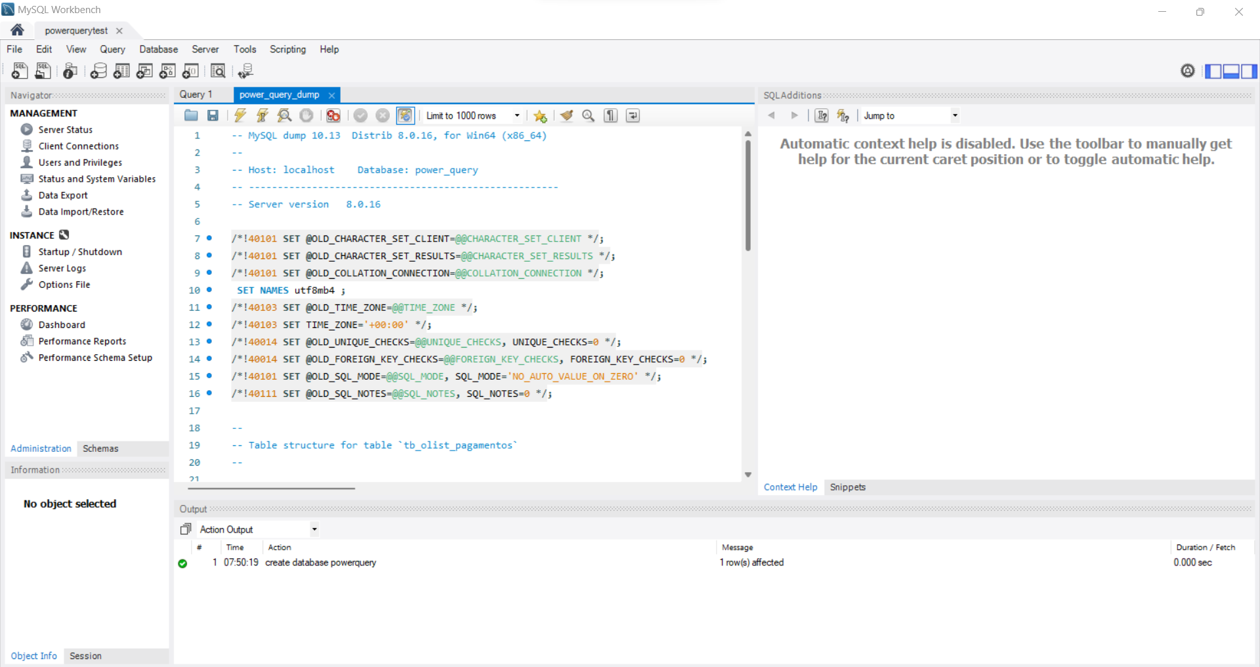Save the script to file

coord(213,115)
